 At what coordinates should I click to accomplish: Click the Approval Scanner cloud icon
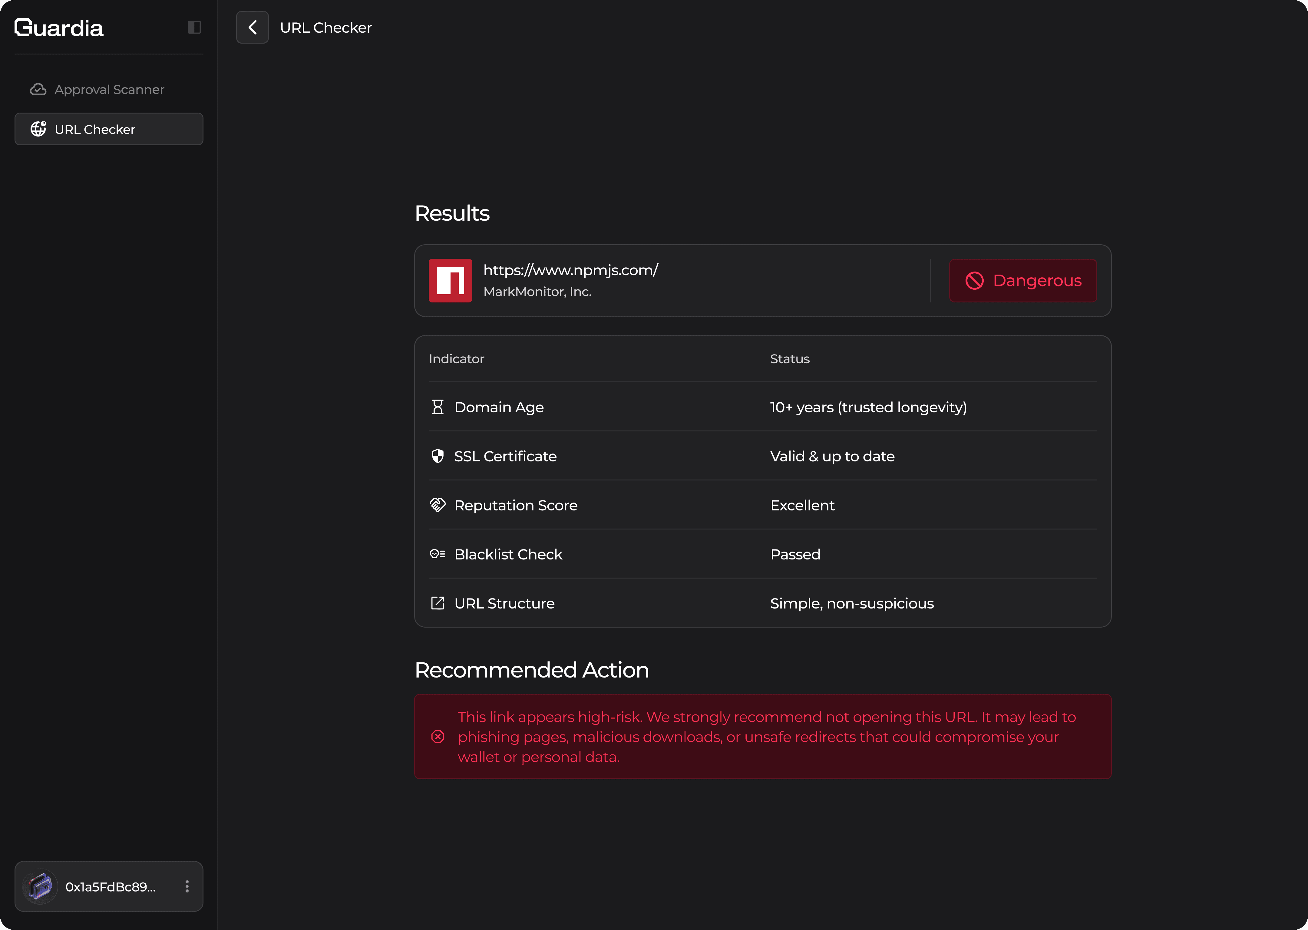38,89
